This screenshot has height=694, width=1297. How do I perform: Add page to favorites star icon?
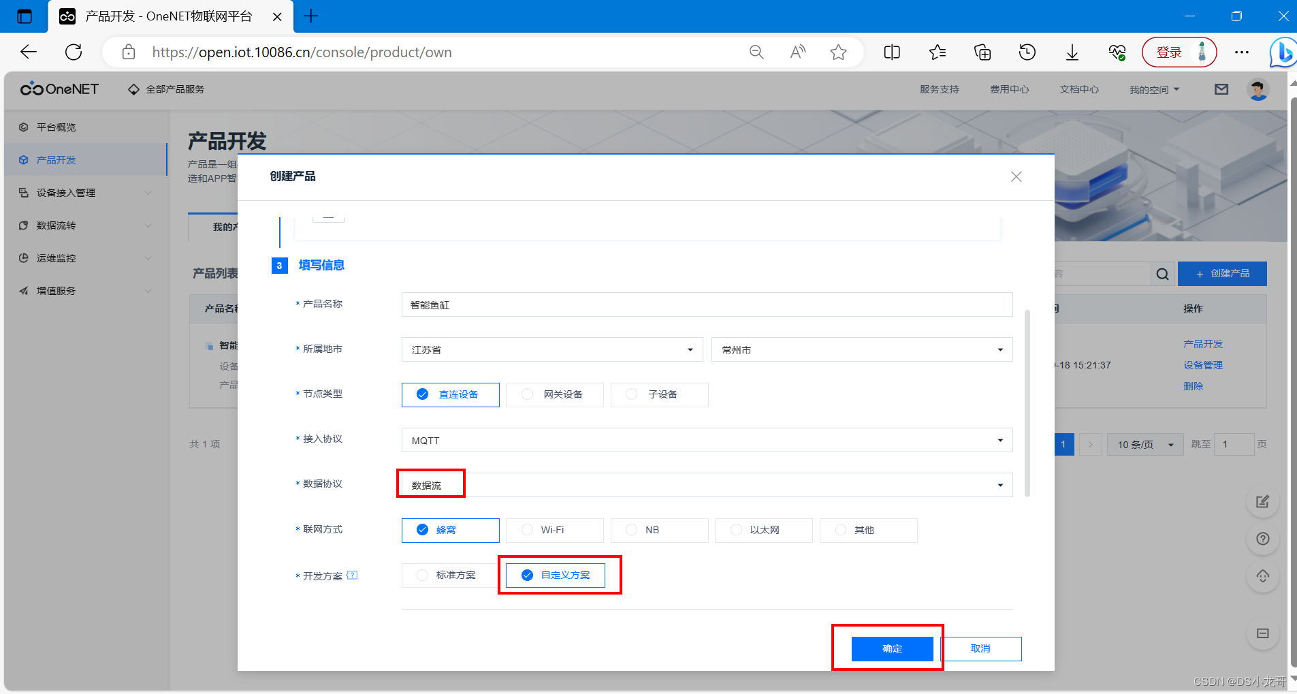(838, 52)
